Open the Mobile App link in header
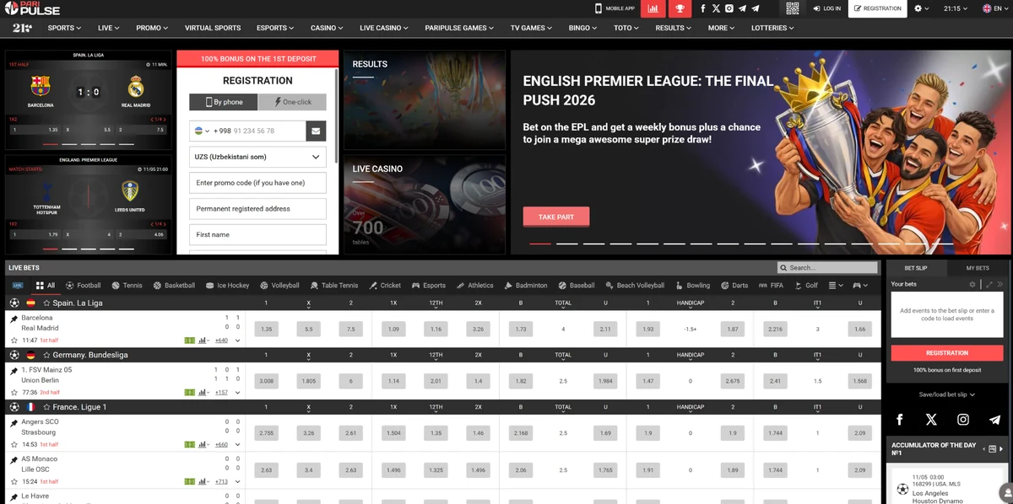This screenshot has height=504, width=1013. (615, 8)
